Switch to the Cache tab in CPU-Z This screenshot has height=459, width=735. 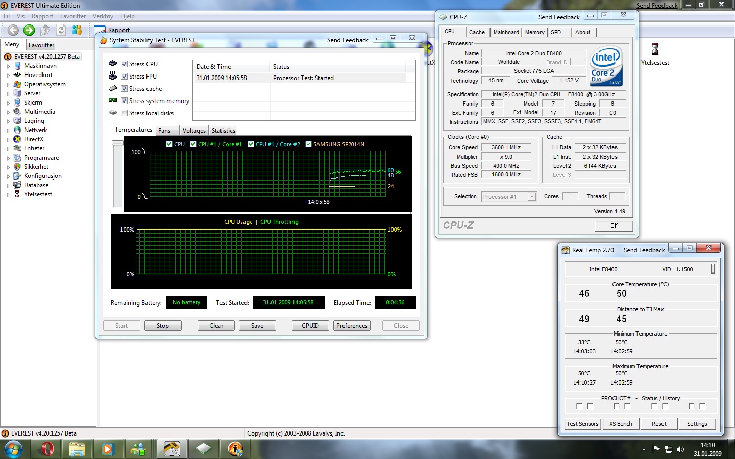(x=477, y=32)
